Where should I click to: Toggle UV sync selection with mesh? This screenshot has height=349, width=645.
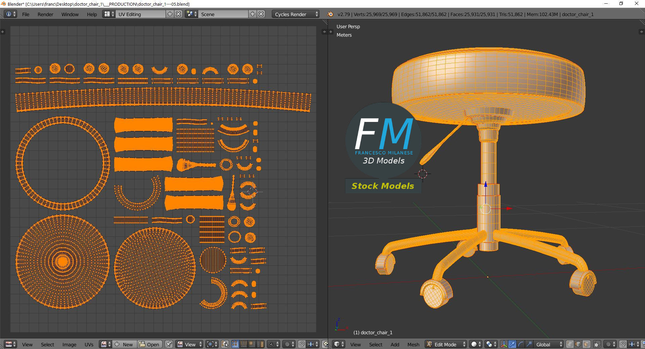pyautogui.click(x=225, y=344)
